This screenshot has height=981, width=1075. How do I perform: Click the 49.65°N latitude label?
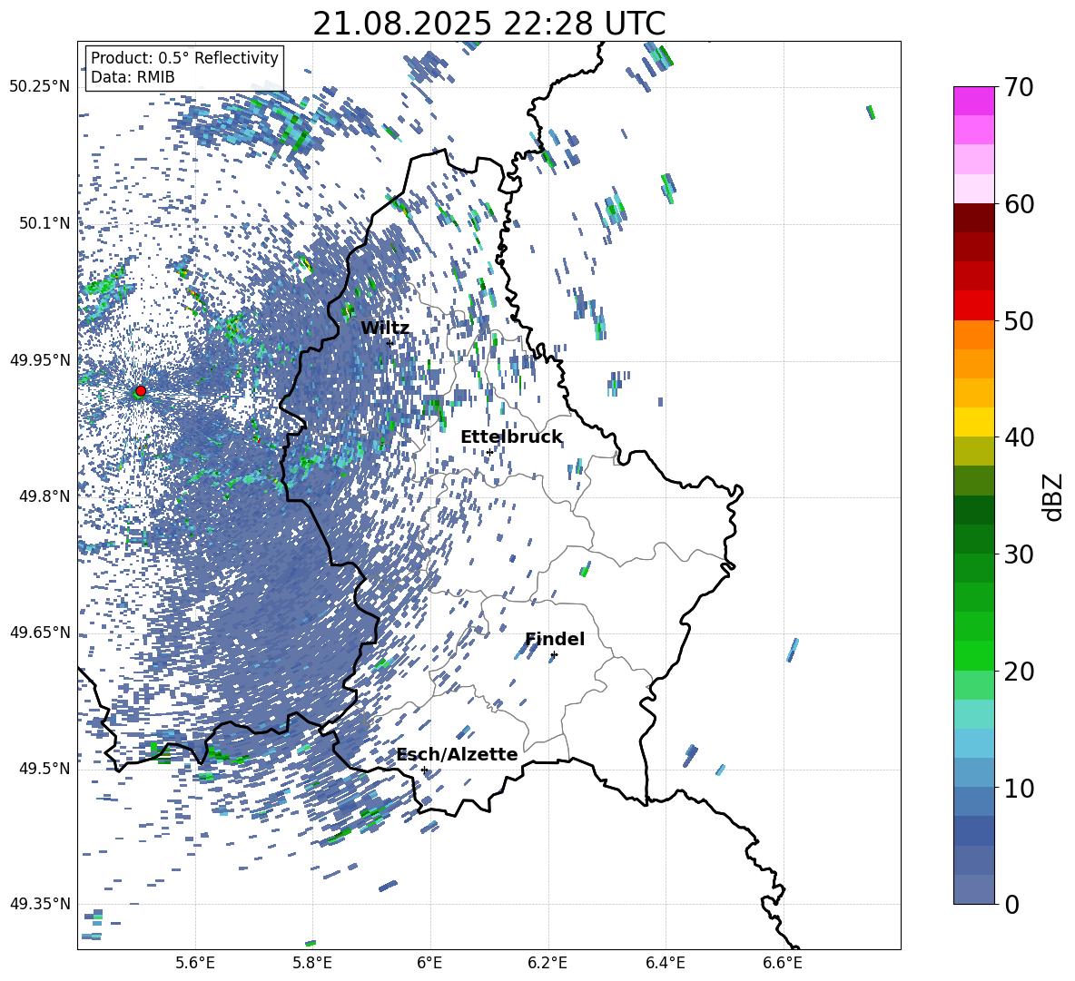point(40,633)
